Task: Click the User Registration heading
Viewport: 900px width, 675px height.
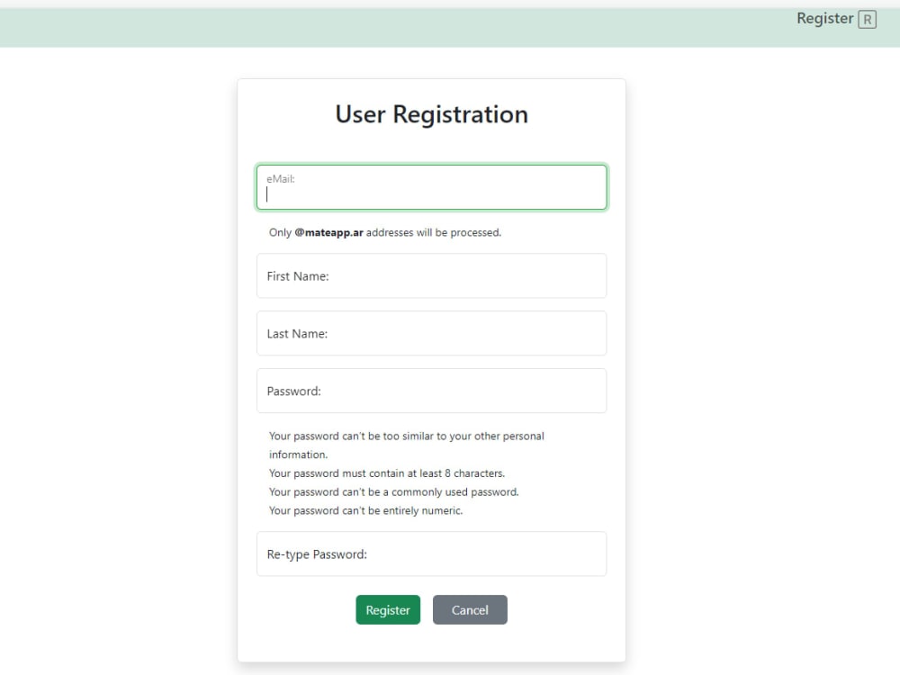Action: [x=431, y=114]
